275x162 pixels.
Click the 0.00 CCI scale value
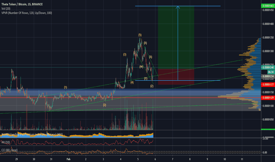(x=265, y=152)
